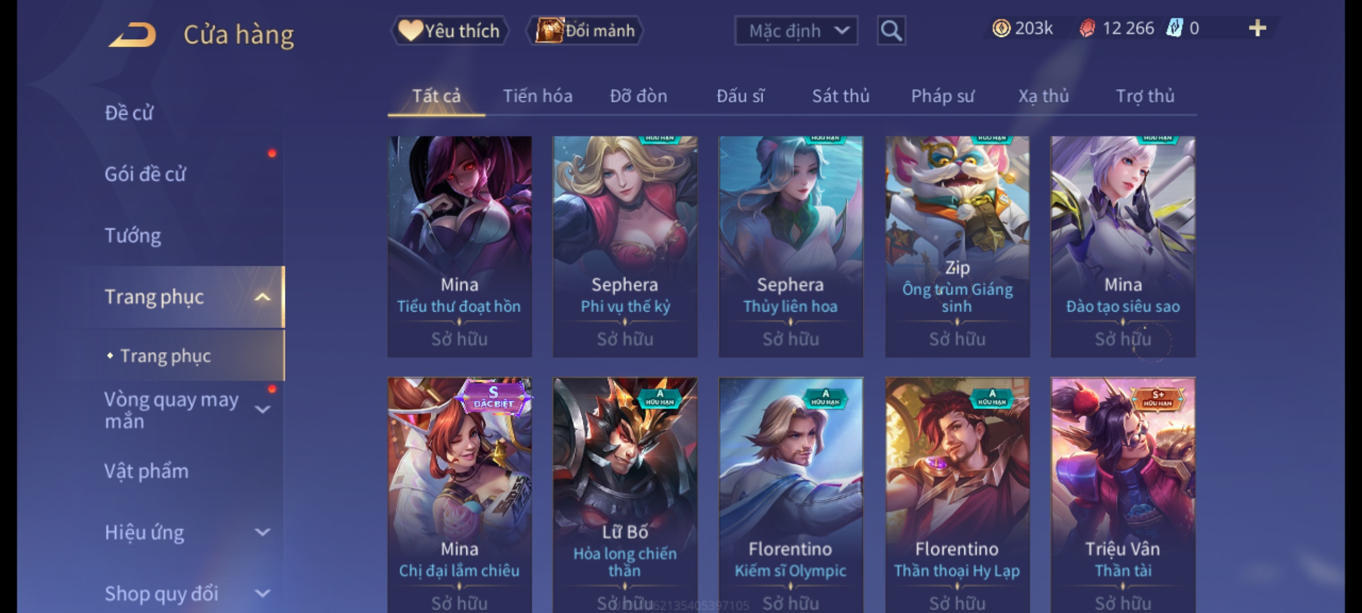Expand the Vòng quay may mắn menu
The width and height of the screenshot is (1362, 613).
pos(263,409)
